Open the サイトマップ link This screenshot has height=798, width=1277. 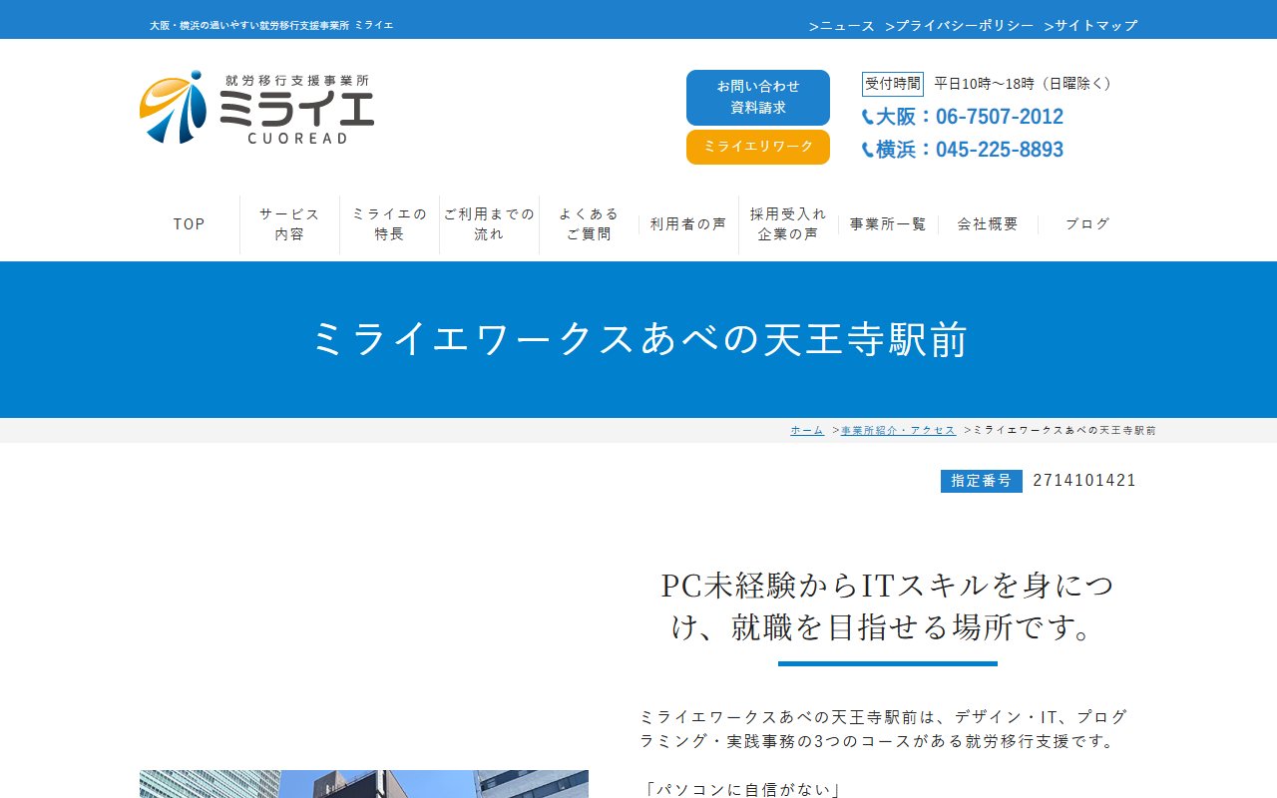coord(1090,26)
